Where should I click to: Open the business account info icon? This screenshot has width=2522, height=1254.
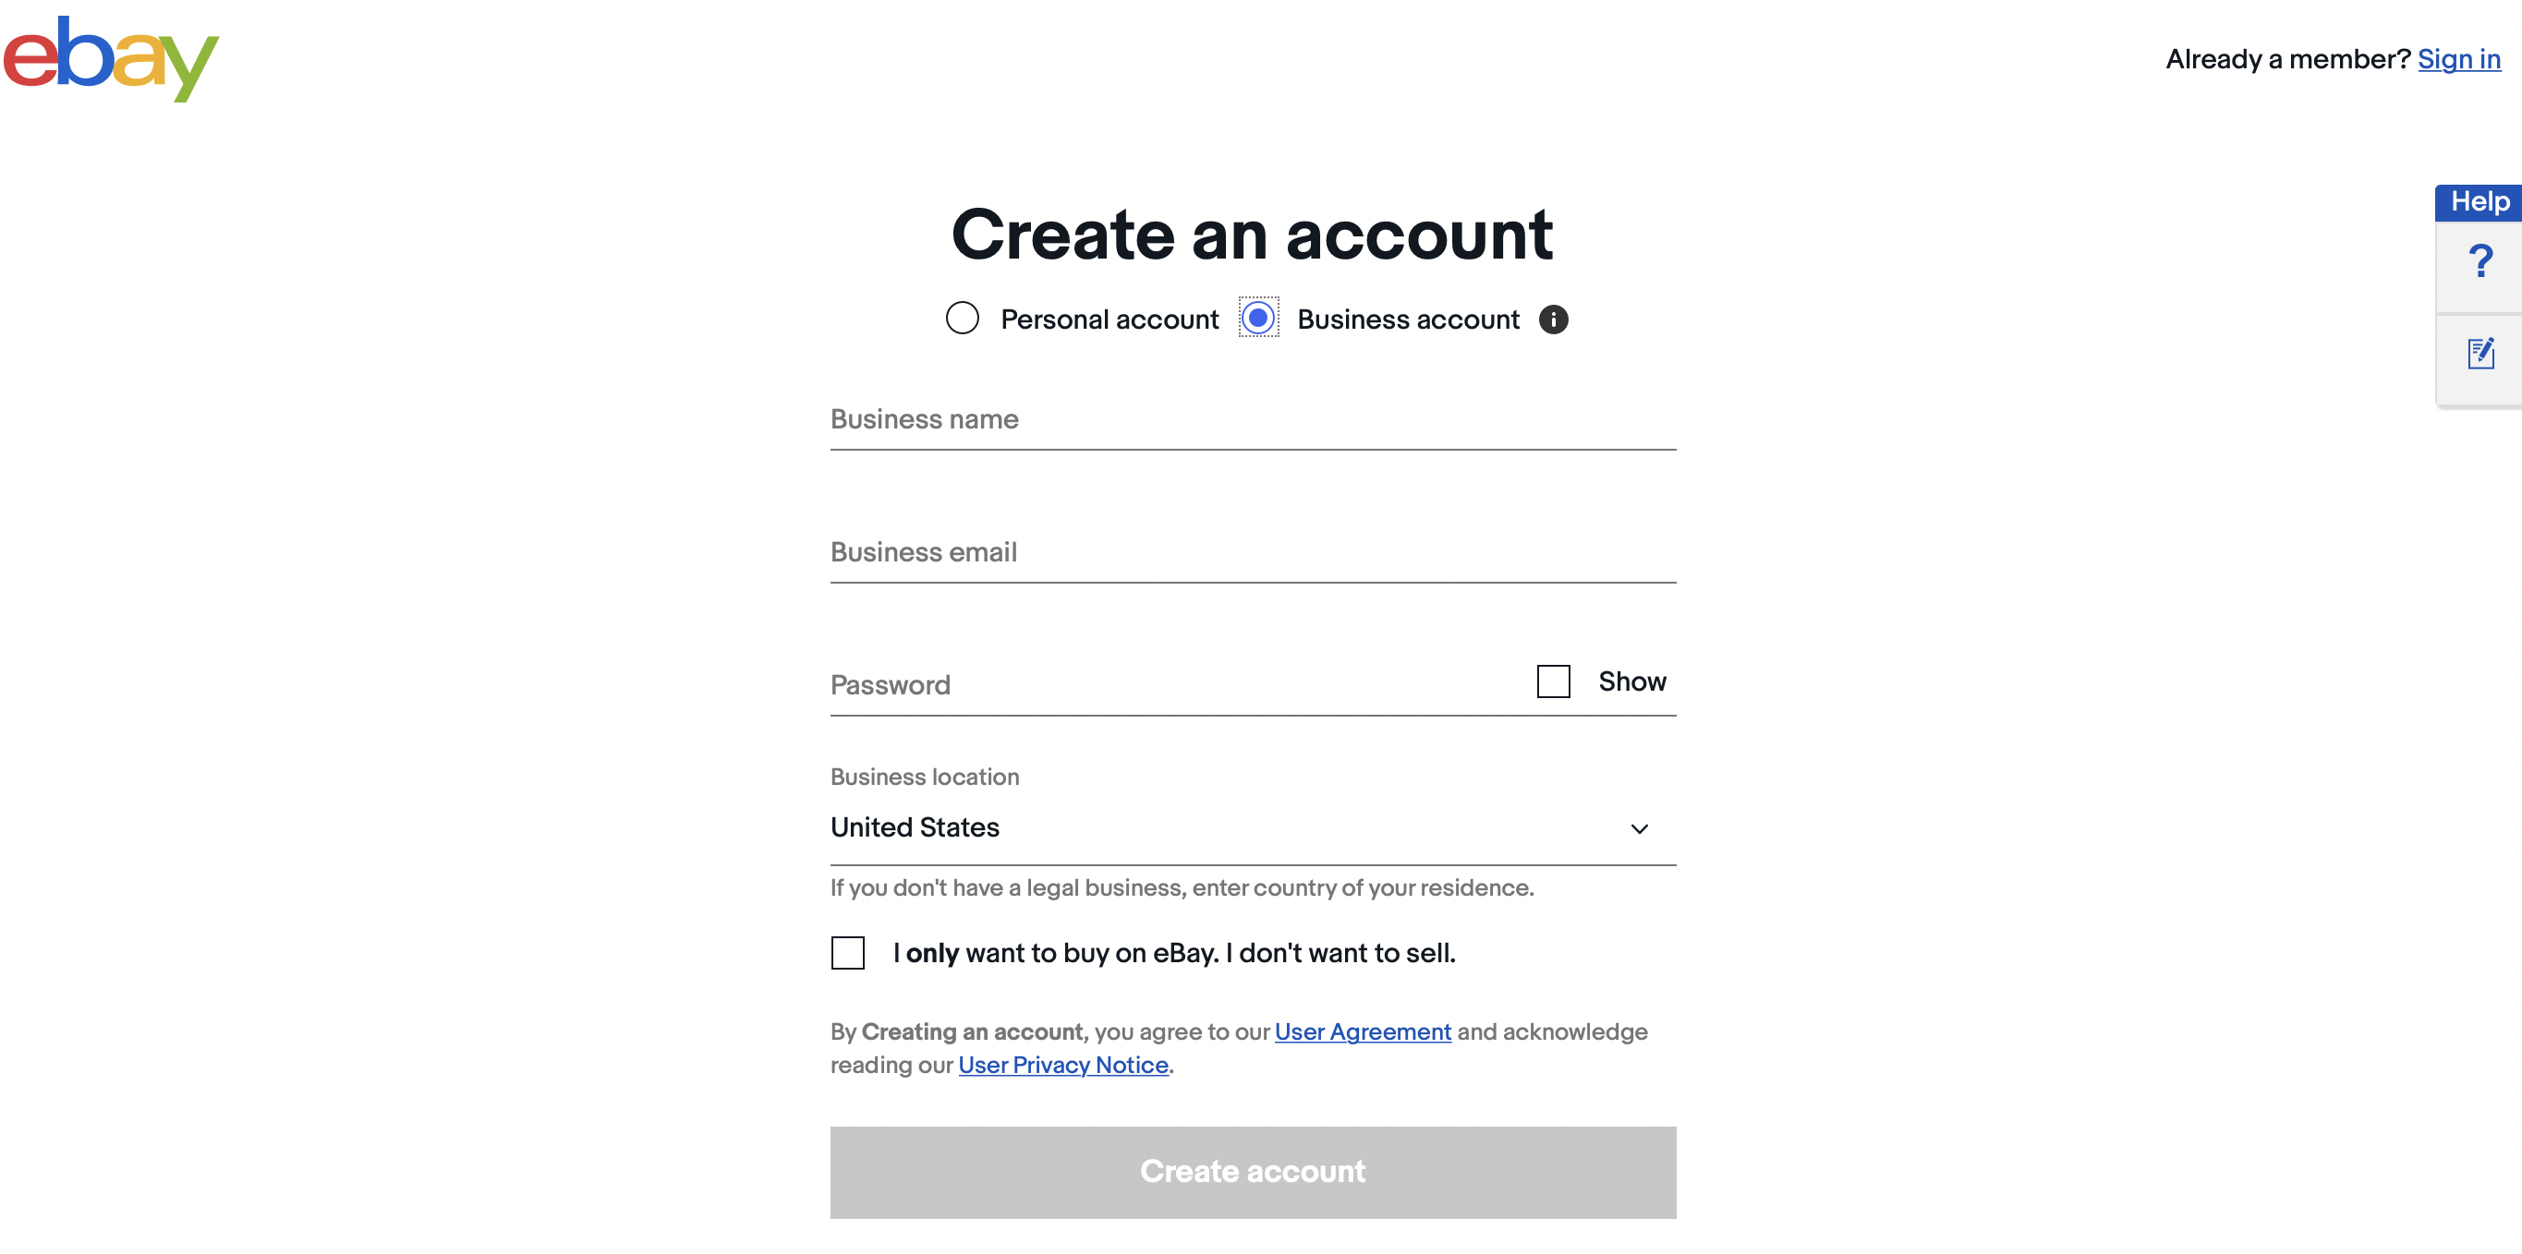(x=1553, y=320)
